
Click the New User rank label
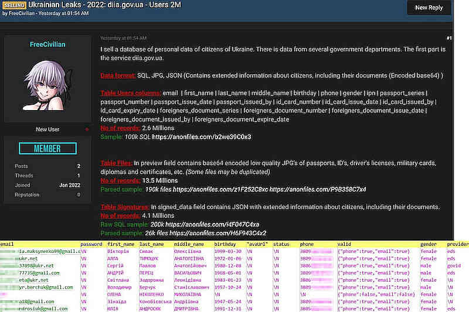(x=47, y=129)
